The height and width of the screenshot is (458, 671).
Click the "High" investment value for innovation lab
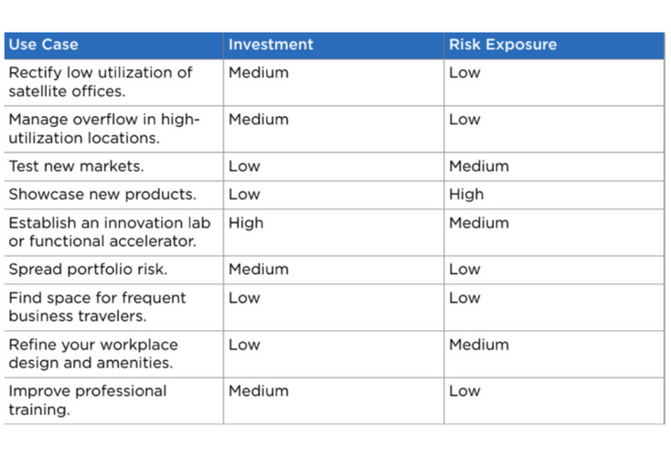[246, 223]
